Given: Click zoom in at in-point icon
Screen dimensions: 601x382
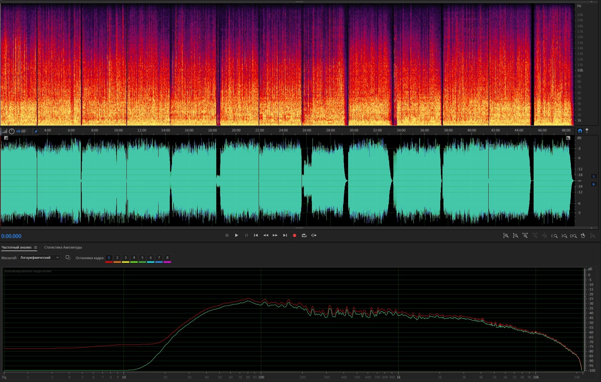Looking at the screenshot, I should click(554, 236).
